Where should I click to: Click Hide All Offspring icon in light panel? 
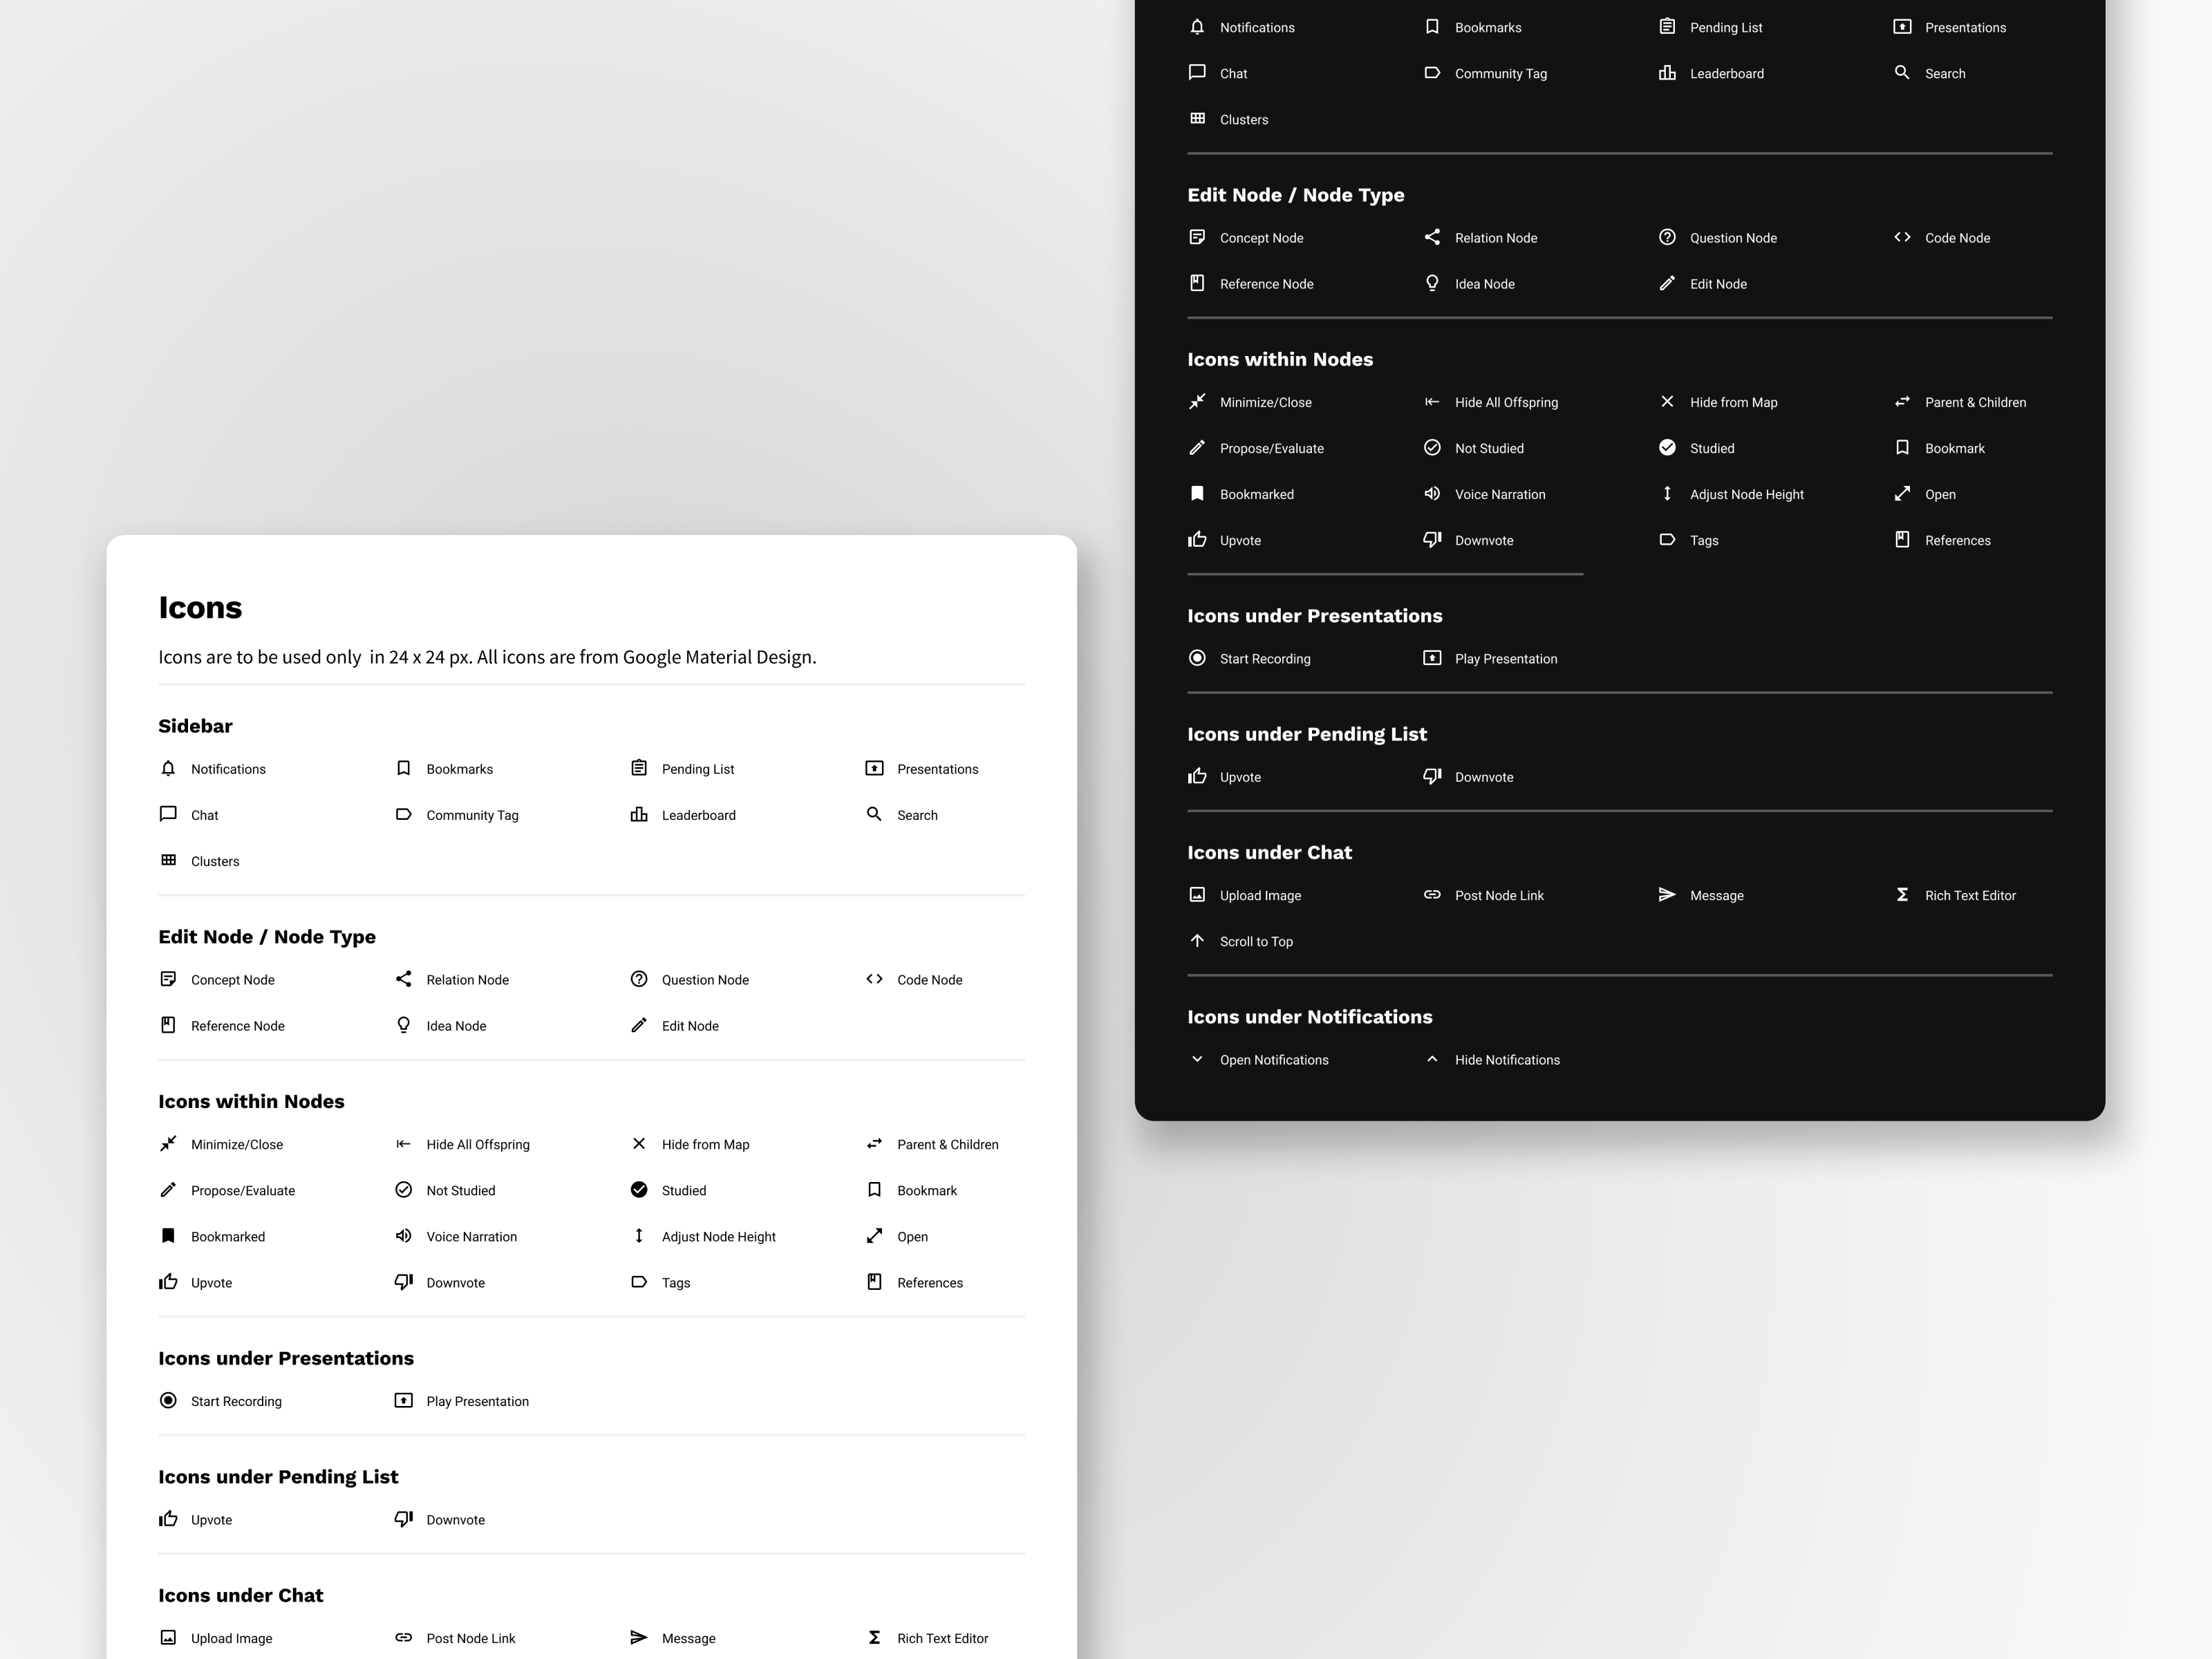tap(403, 1143)
